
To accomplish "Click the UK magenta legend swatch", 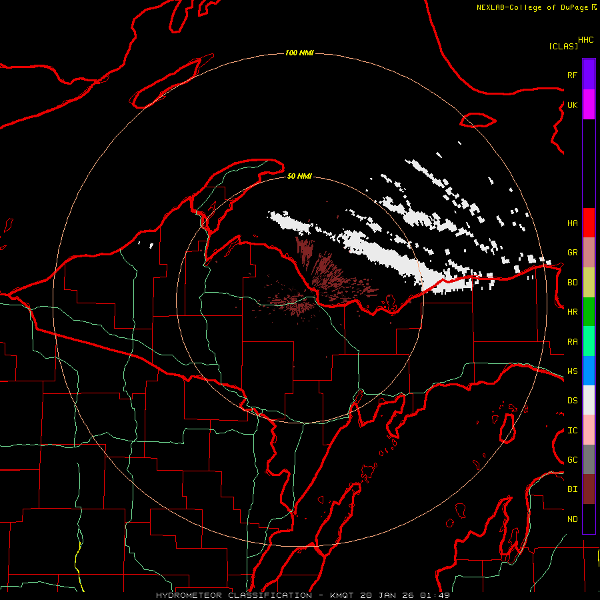I will point(589,105).
